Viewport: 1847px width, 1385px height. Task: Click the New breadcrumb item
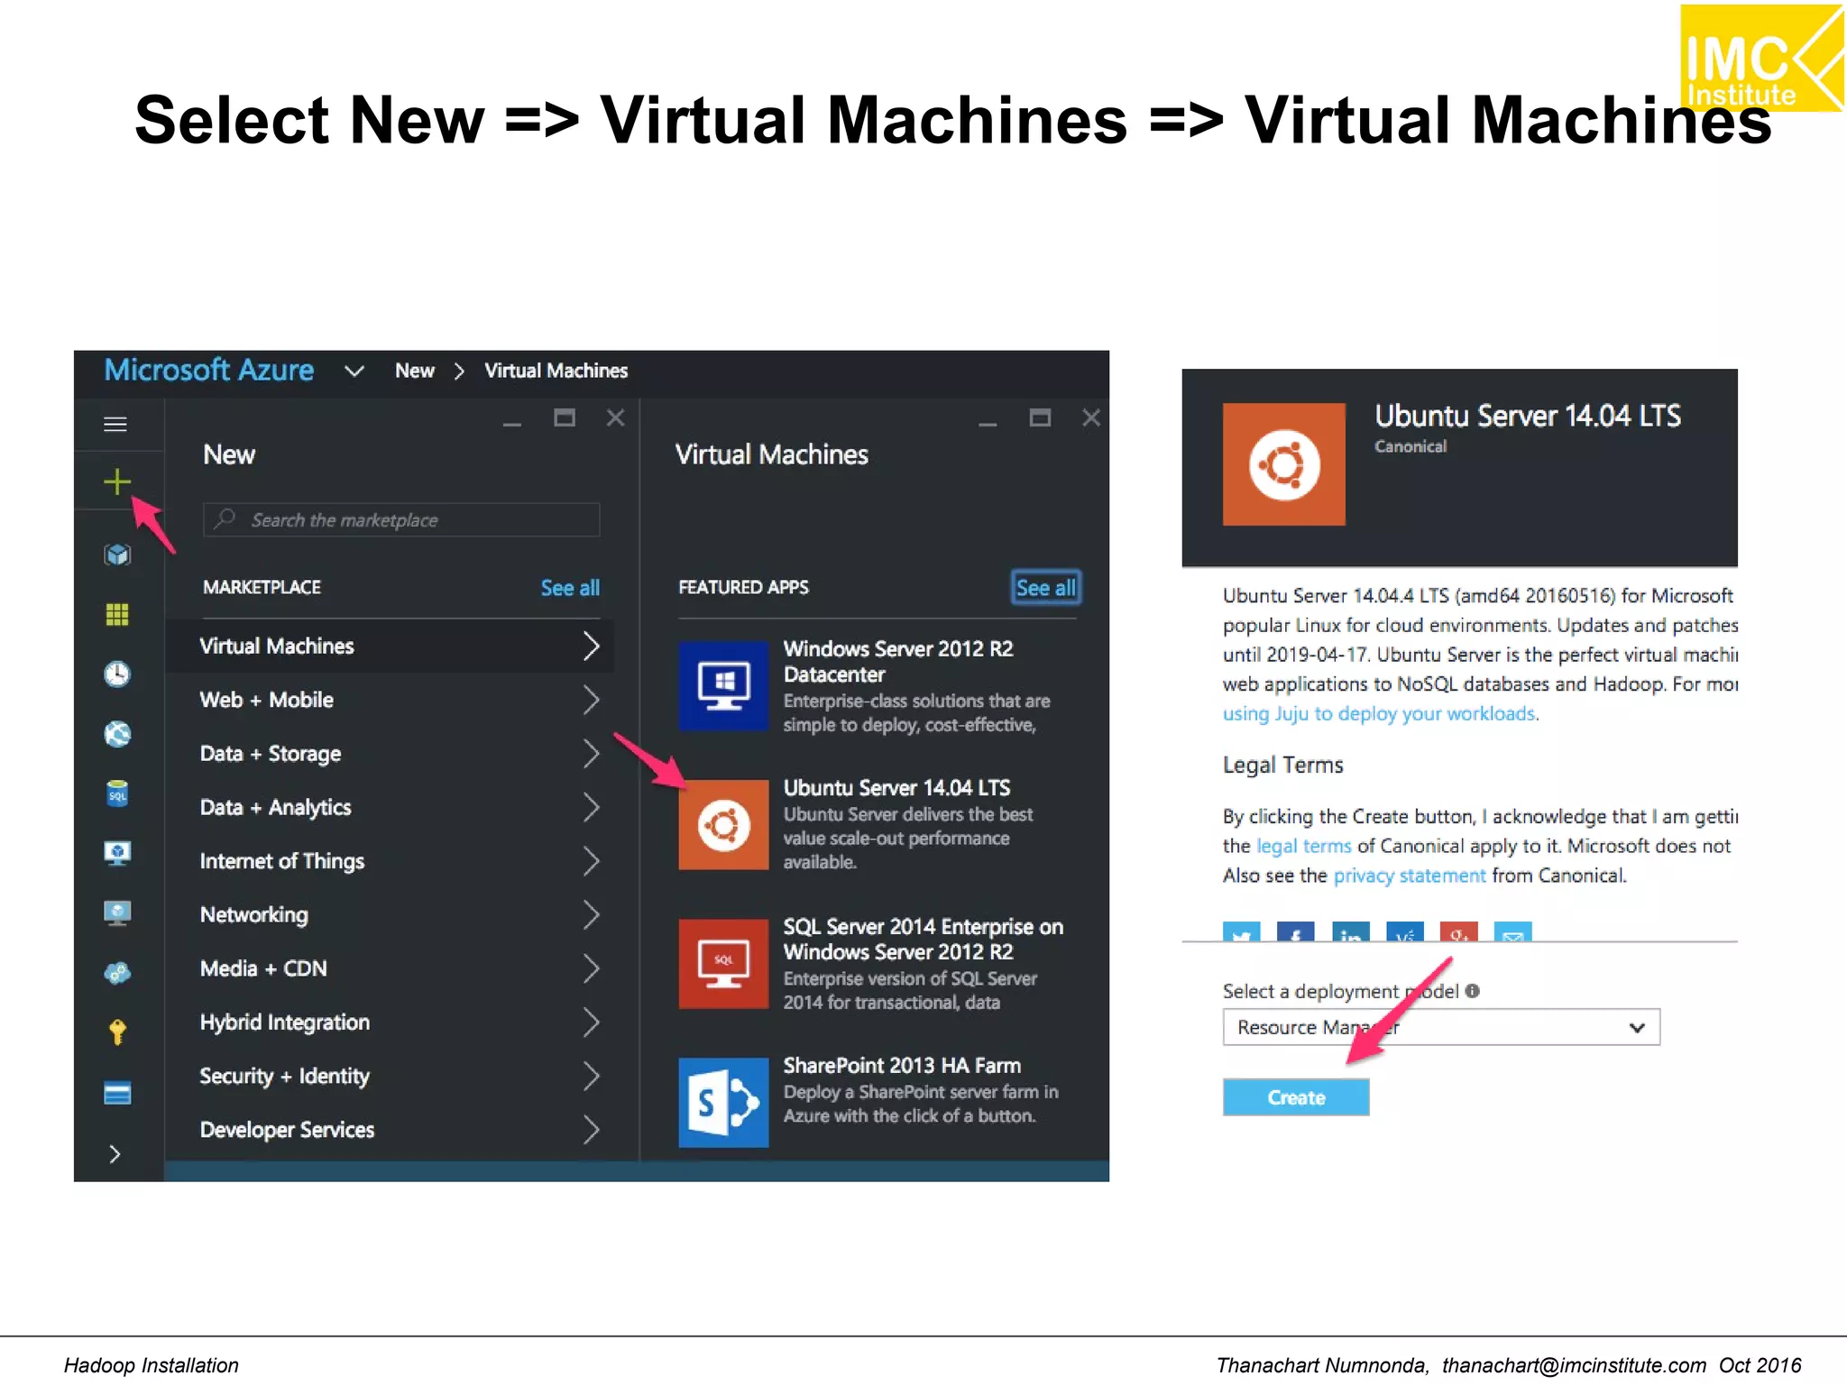click(415, 371)
